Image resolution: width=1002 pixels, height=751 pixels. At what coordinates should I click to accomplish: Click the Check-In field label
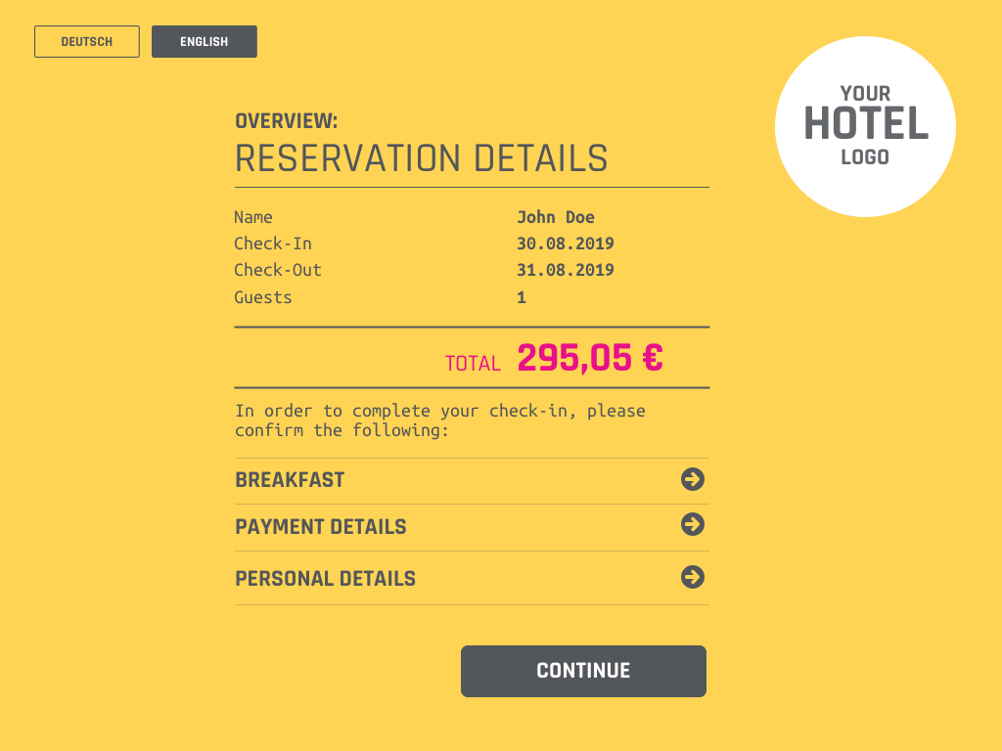click(273, 243)
